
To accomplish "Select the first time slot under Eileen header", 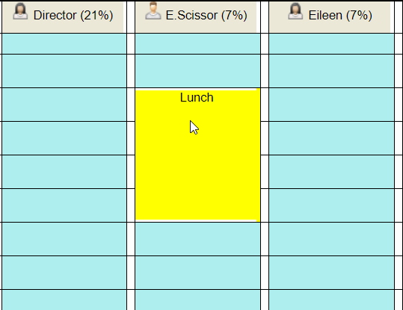I will [x=331, y=44].
